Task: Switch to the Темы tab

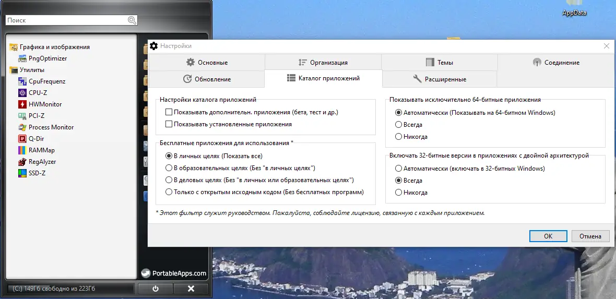Action: coord(439,63)
